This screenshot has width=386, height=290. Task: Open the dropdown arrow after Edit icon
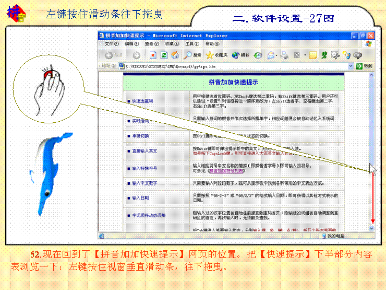pyautogui.click(x=305, y=55)
